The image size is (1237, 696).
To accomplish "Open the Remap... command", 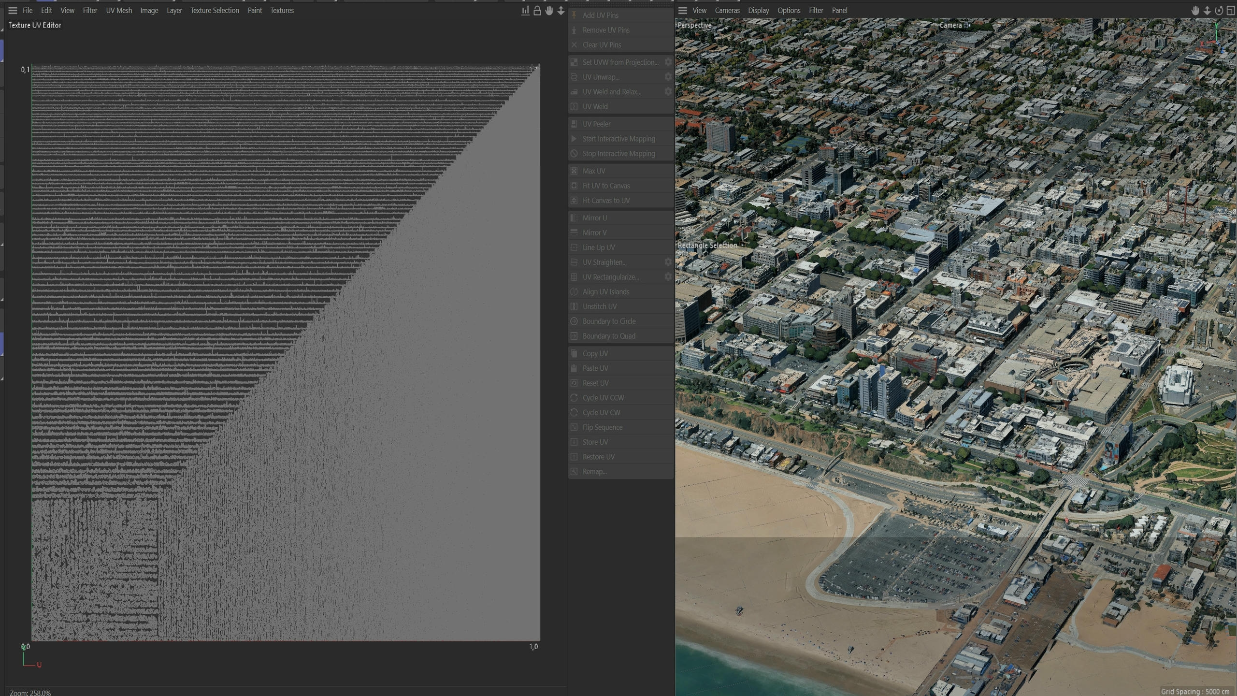I will click(x=621, y=471).
